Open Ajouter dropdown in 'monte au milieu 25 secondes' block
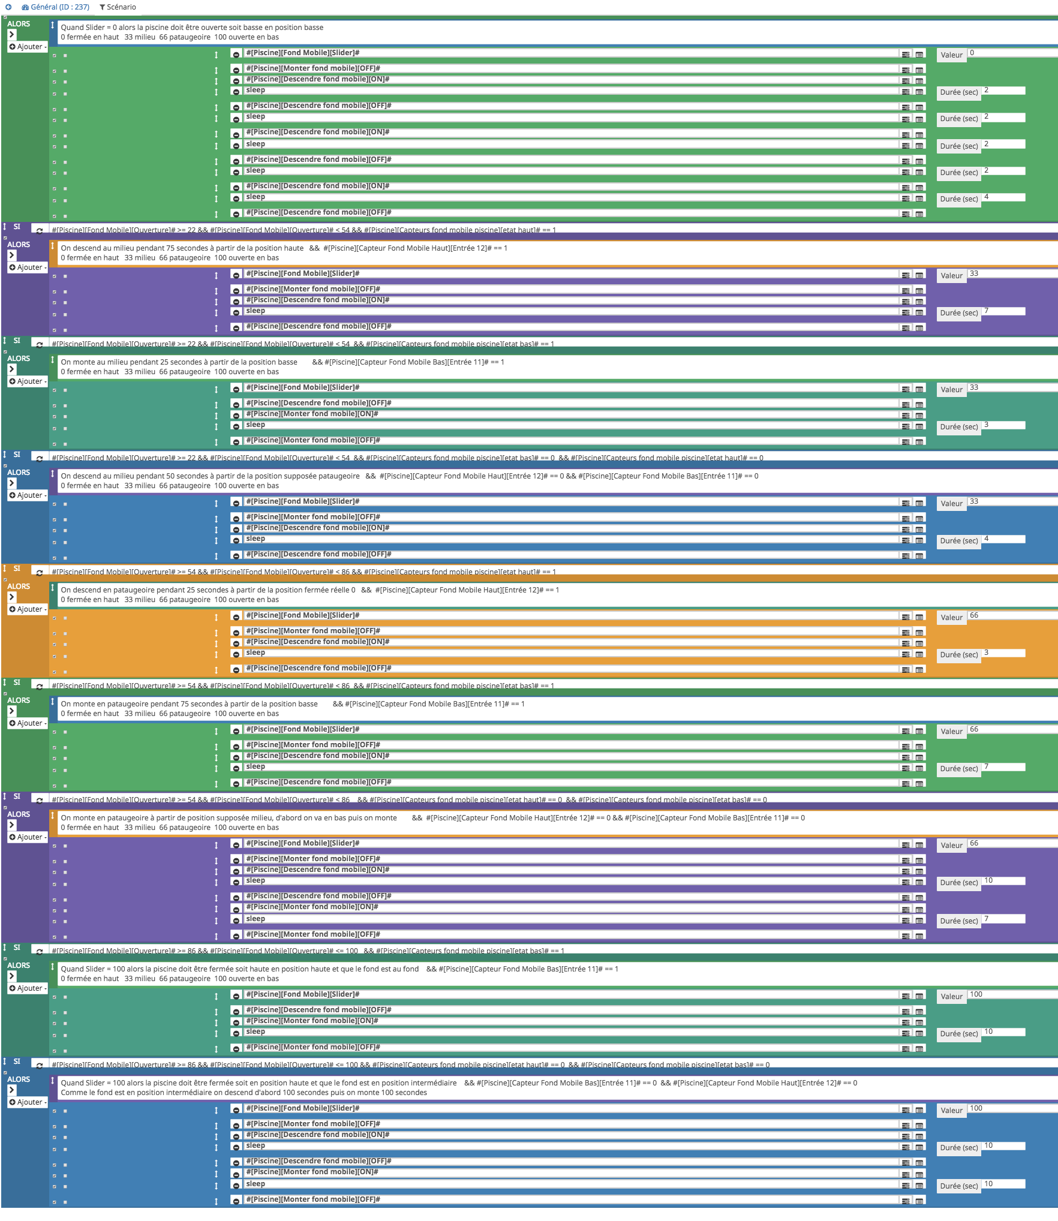This screenshot has width=1058, height=1221. tap(28, 381)
